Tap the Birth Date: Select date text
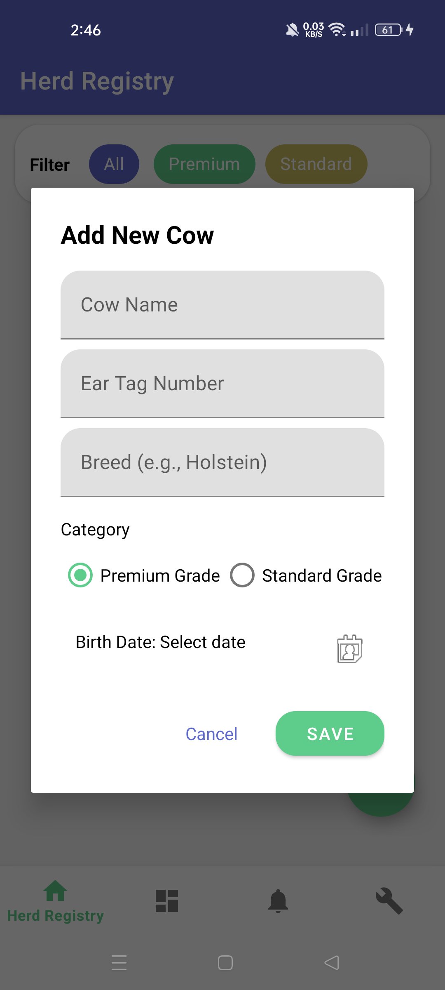The image size is (445, 990). click(161, 642)
